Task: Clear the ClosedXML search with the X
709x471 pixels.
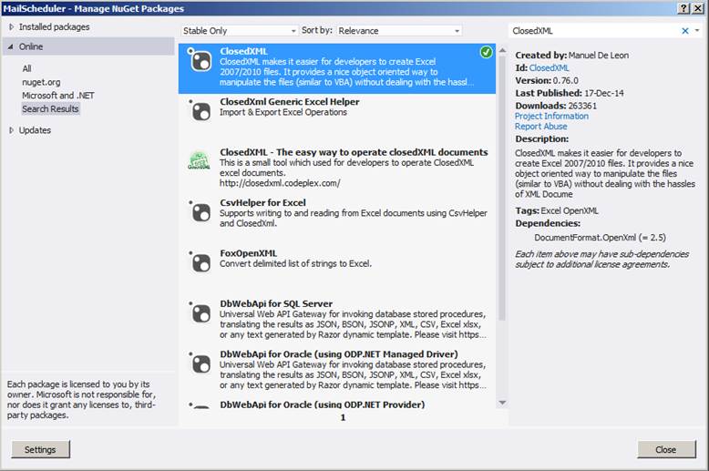Action: point(685,31)
